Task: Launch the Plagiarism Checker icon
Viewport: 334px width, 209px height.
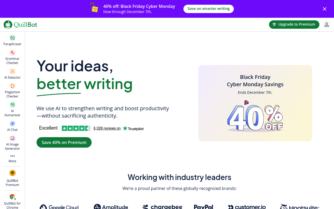Action: coord(13,86)
